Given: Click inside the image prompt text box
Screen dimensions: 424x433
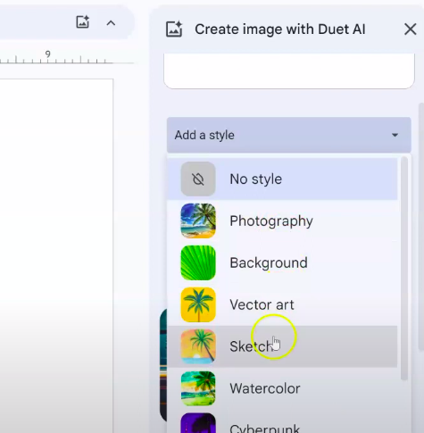Looking at the screenshot, I should pos(289,71).
